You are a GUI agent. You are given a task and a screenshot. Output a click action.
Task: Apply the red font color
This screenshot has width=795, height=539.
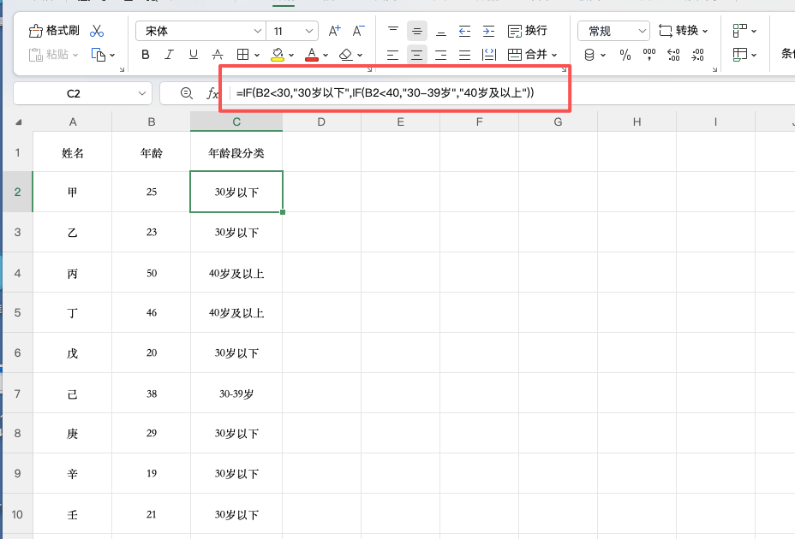point(312,54)
